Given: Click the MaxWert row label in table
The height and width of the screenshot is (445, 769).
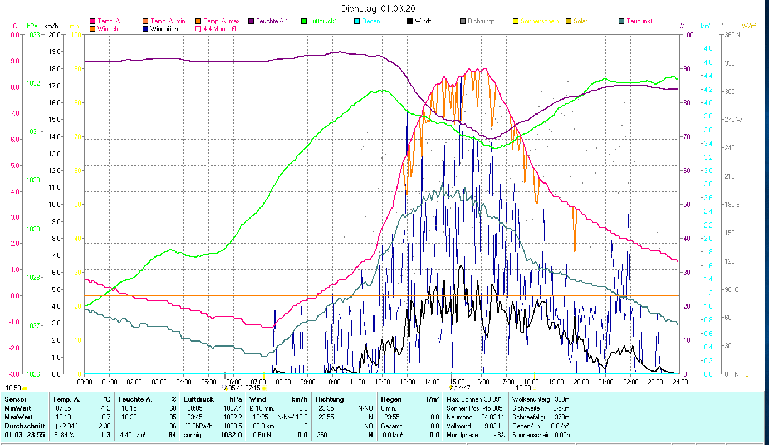Looking at the screenshot, I should coord(17,417).
